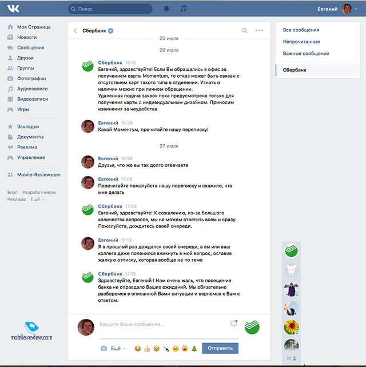Click the Реклама megaphone icon
Image resolution: width=366 pixels, height=367 pixels.
click(x=10, y=147)
